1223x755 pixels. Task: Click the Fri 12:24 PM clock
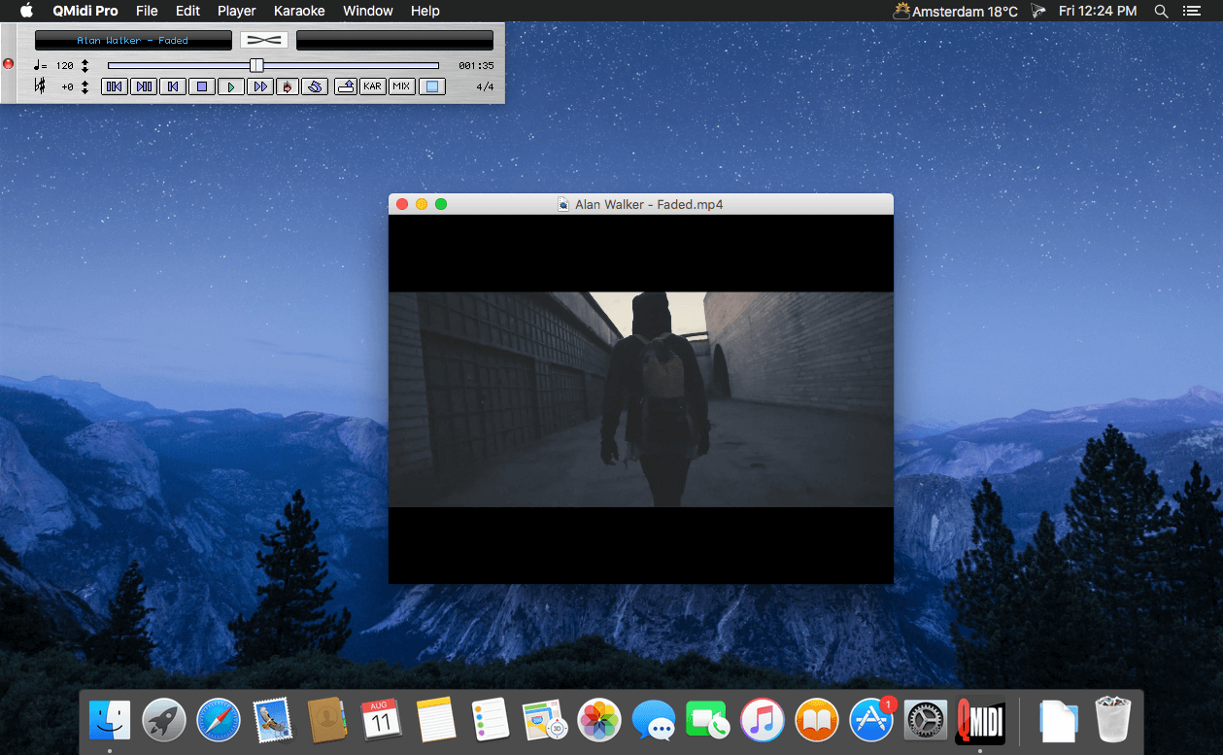[x=1098, y=11]
